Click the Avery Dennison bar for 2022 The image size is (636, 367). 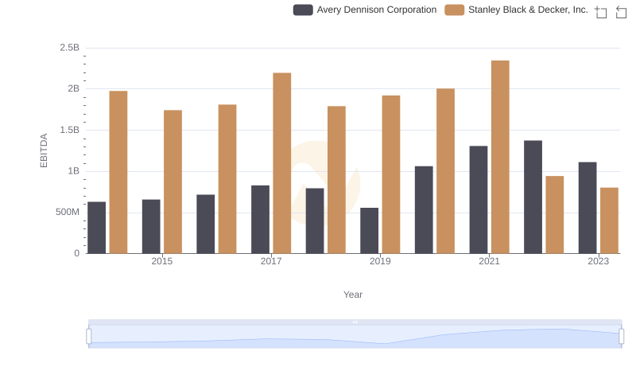point(533,197)
